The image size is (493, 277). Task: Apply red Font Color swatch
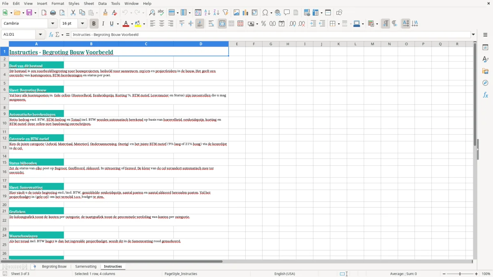[127, 24]
